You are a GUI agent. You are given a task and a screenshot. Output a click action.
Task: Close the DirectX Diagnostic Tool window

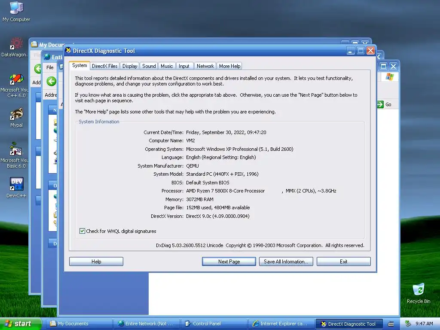[x=370, y=51]
